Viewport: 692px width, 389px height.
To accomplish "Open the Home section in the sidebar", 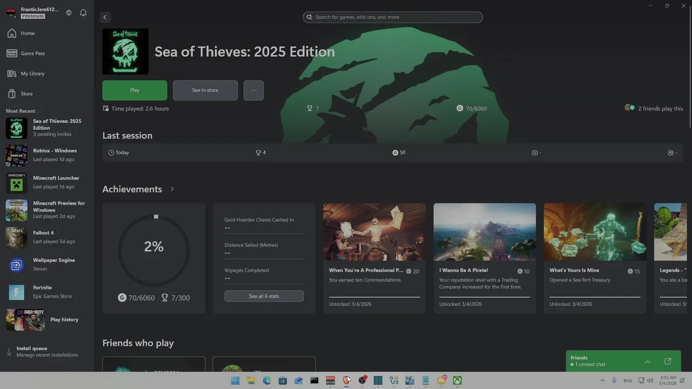I will click(x=46, y=33).
